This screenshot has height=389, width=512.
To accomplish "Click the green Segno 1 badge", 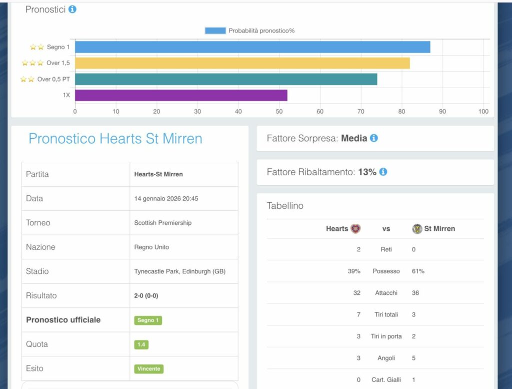I will coord(148,320).
